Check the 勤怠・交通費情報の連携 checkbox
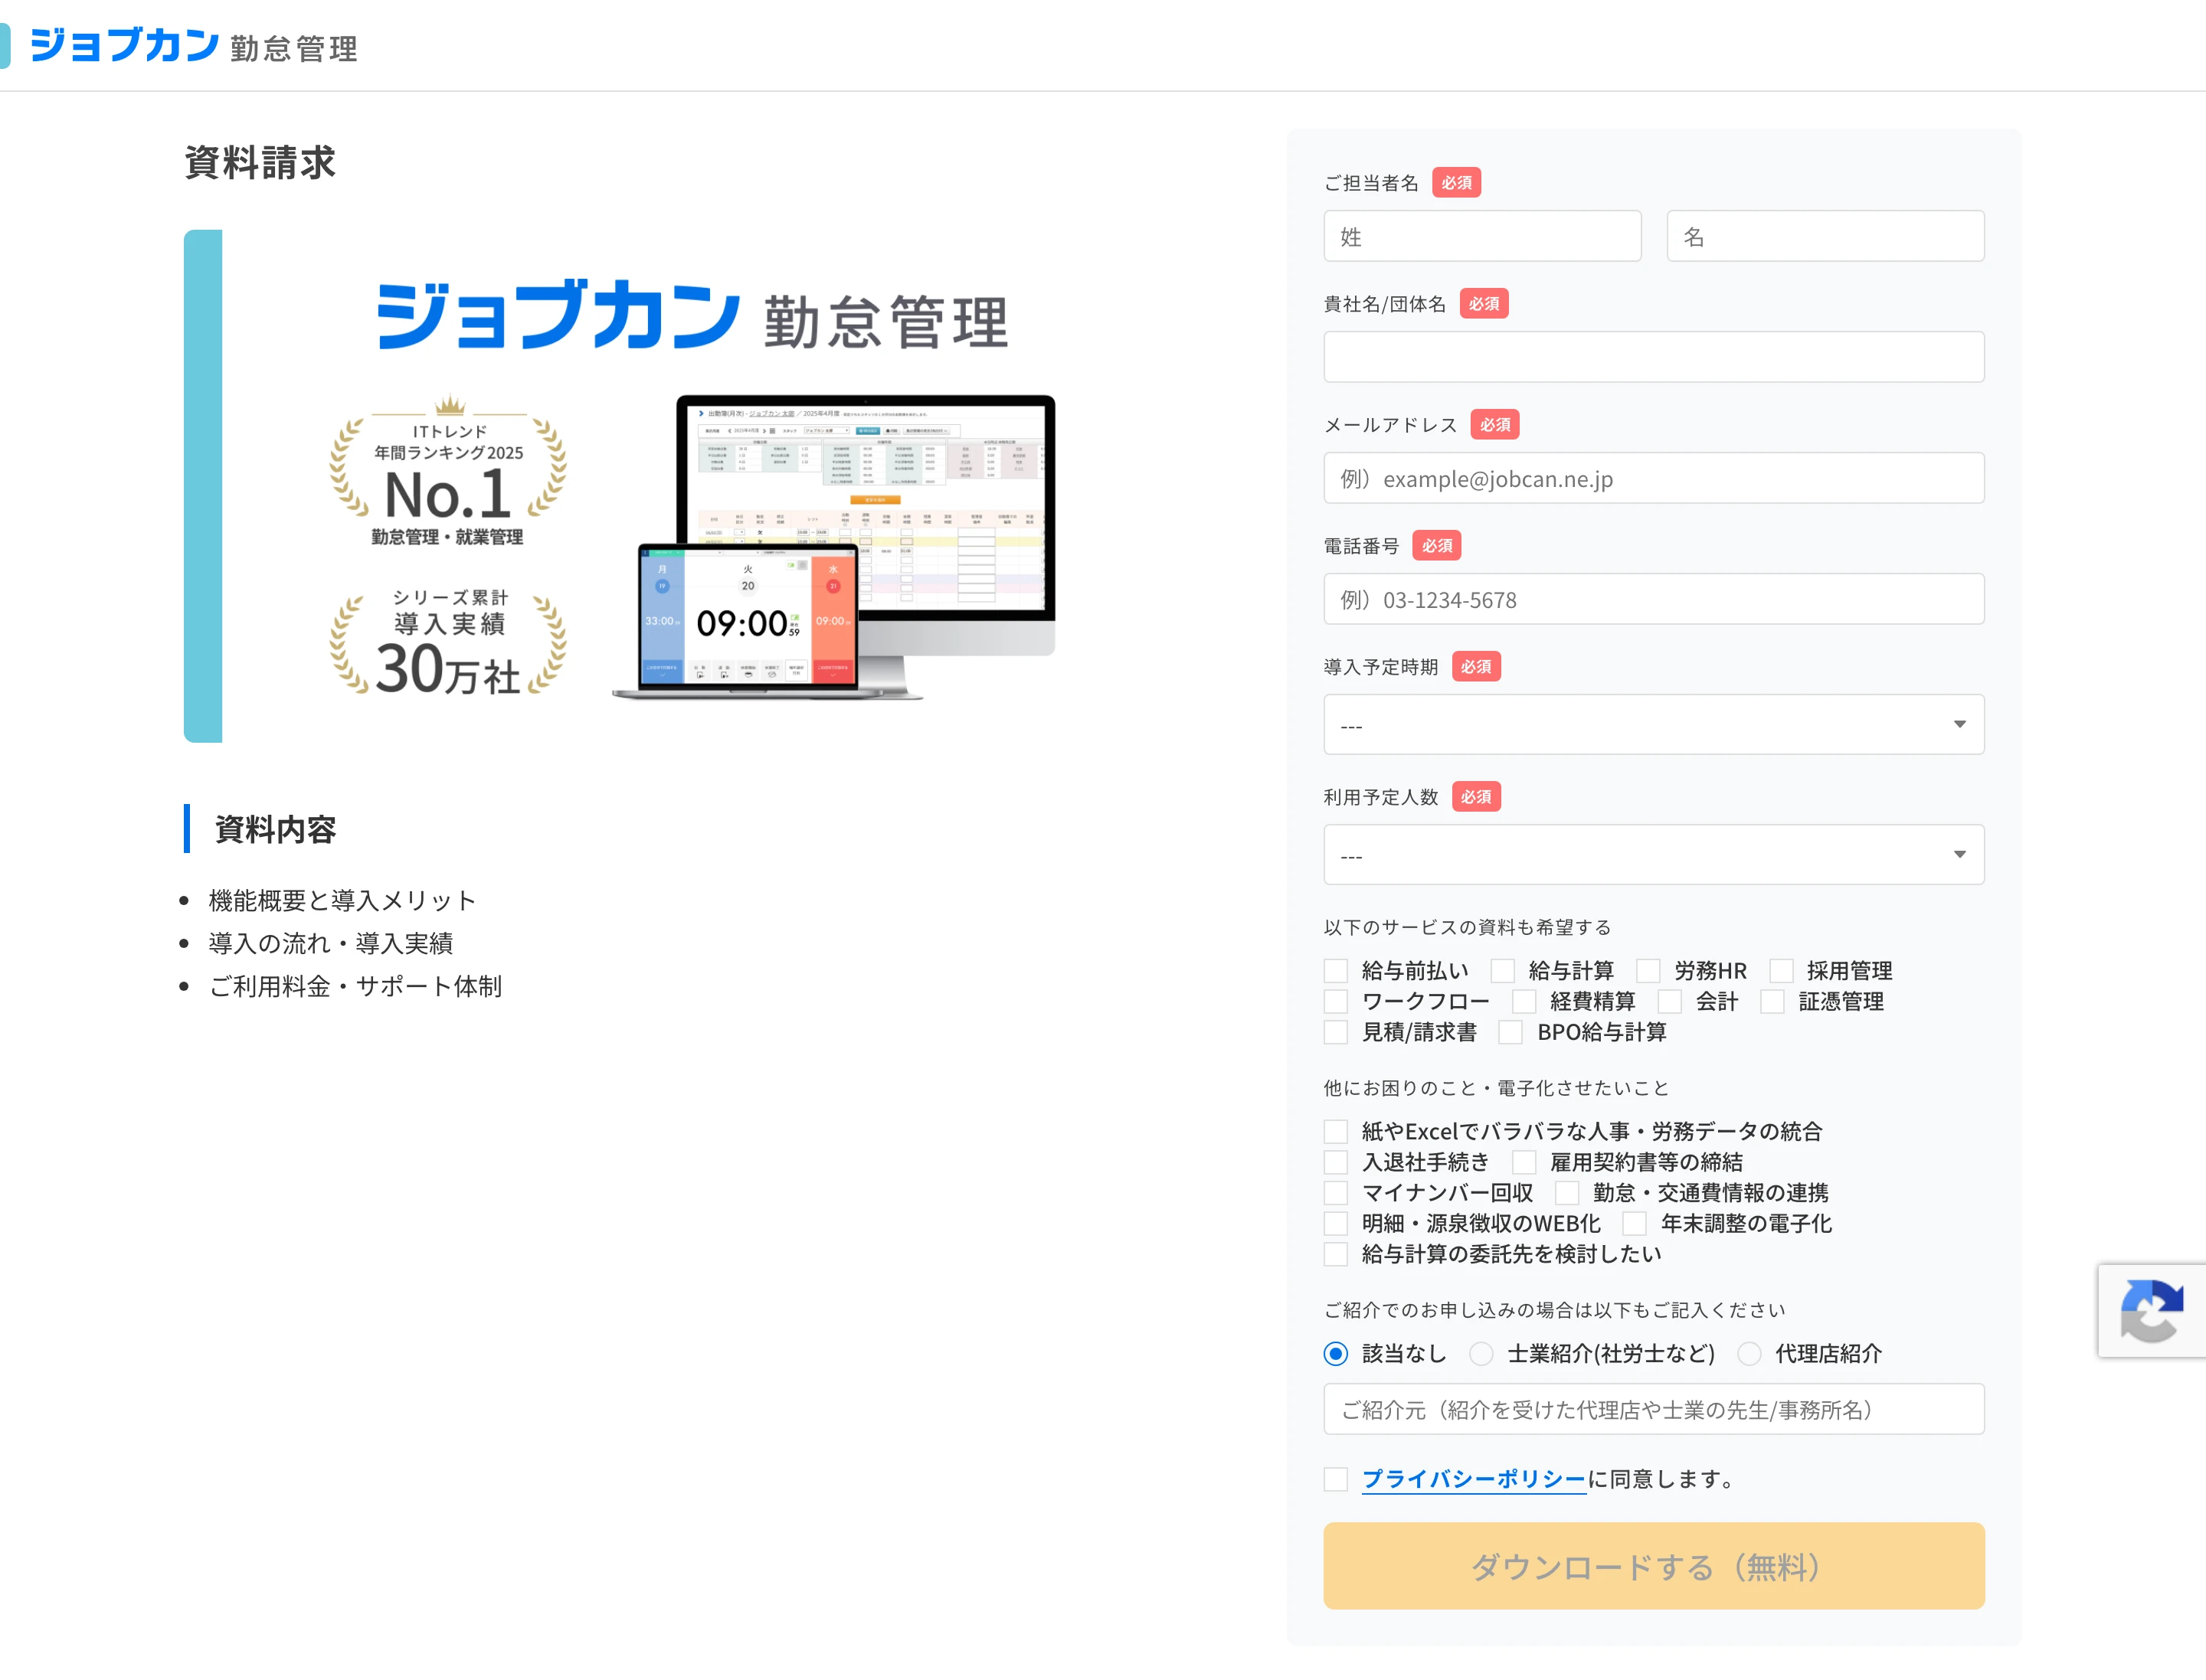The width and height of the screenshot is (2206, 1680). pos(1566,1193)
